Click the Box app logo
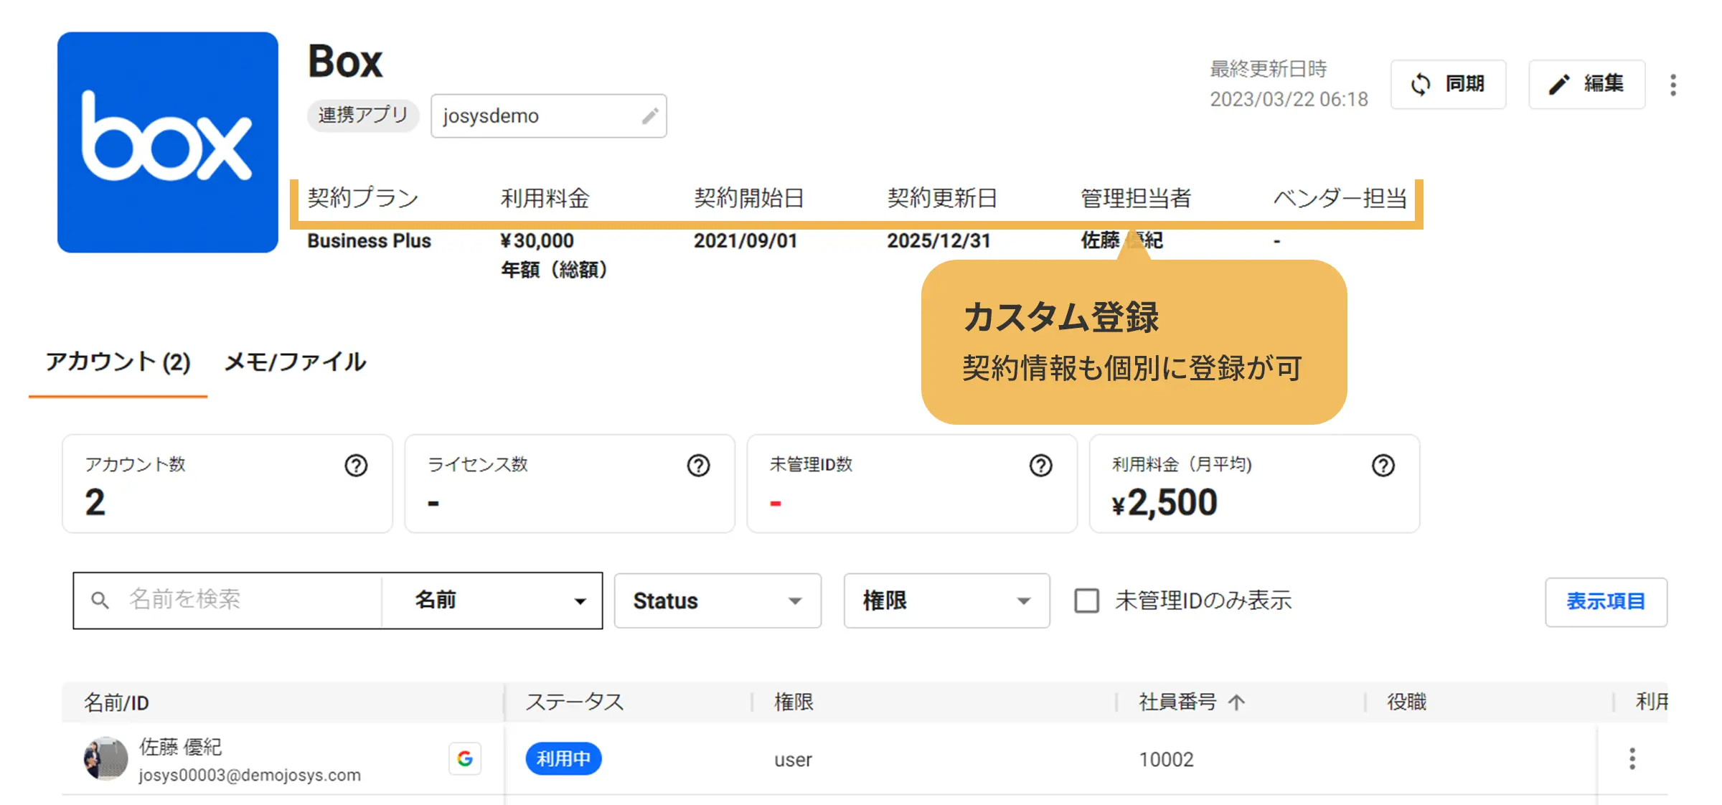The height and width of the screenshot is (805, 1722). (168, 142)
